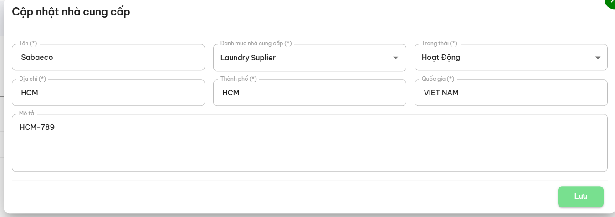Select the Thành phố city input

310,93
